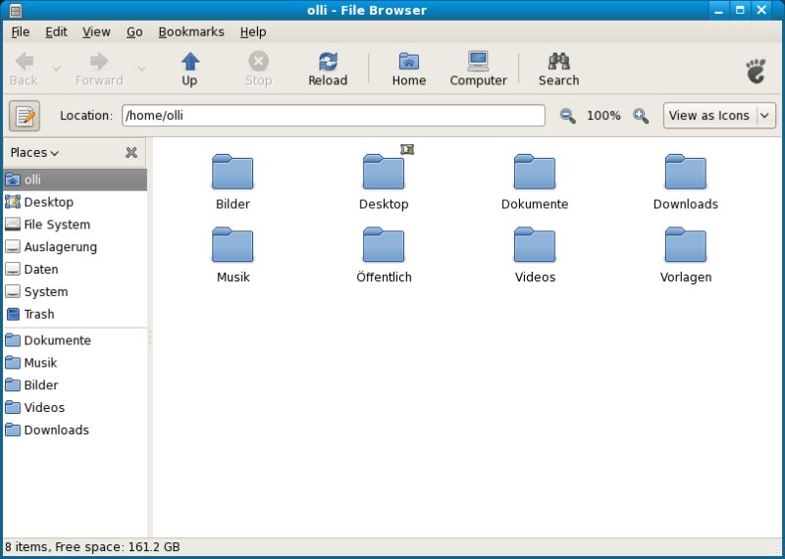The height and width of the screenshot is (559, 785).
Task: Select the Dokumente folder in icon view
Action: coord(535,172)
